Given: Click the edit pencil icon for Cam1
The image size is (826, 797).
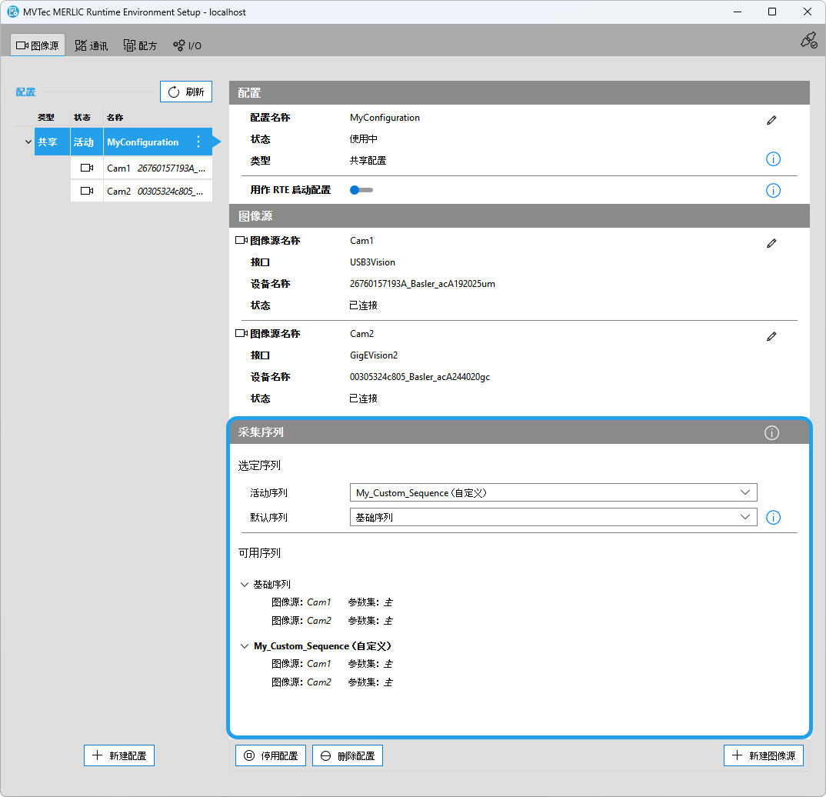Looking at the screenshot, I should point(771,243).
